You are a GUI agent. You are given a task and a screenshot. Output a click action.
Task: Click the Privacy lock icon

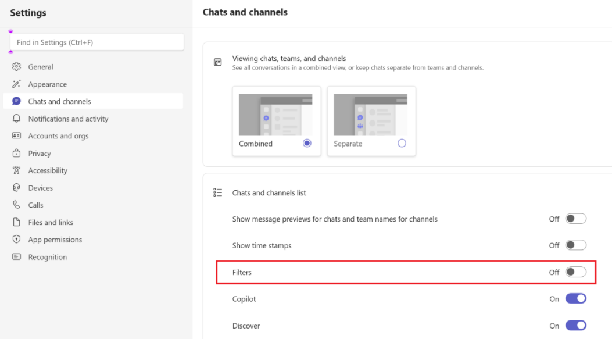pyautogui.click(x=16, y=153)
